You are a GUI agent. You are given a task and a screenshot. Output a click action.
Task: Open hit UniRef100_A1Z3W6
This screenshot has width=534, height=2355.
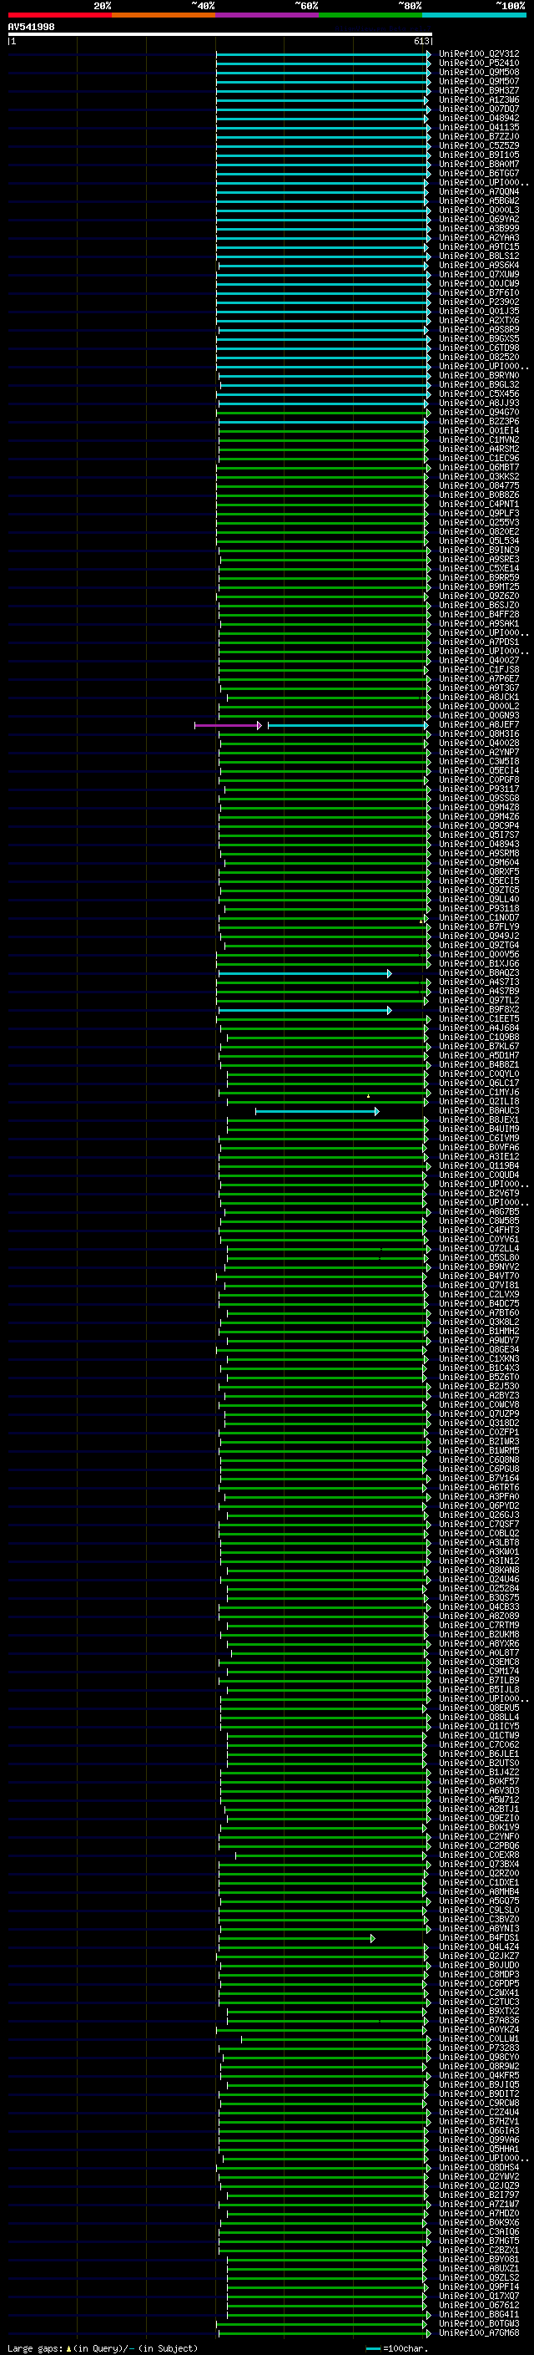coord(478,99)
